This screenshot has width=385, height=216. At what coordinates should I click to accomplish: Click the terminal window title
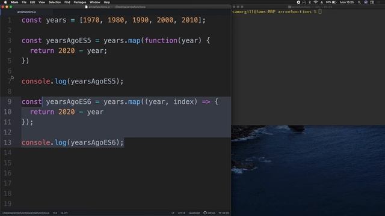pos(310,7)
